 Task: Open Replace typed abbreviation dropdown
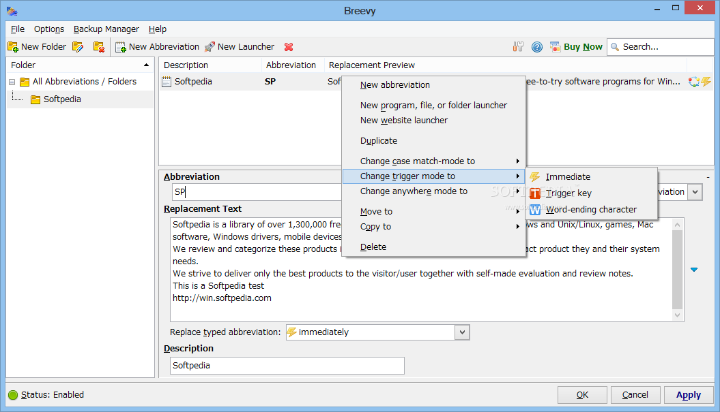click(x=463, y=332)
